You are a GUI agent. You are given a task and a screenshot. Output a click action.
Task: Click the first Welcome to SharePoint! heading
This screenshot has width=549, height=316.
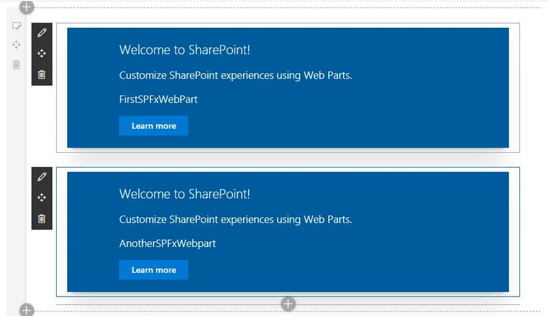point(185,50)
